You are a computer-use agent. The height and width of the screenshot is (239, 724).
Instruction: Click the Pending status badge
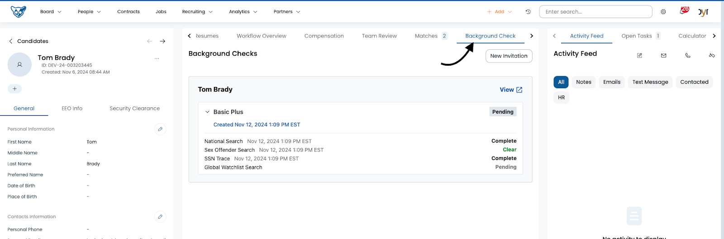(503, 112)
